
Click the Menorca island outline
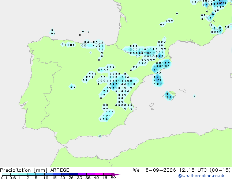point(183,90)
